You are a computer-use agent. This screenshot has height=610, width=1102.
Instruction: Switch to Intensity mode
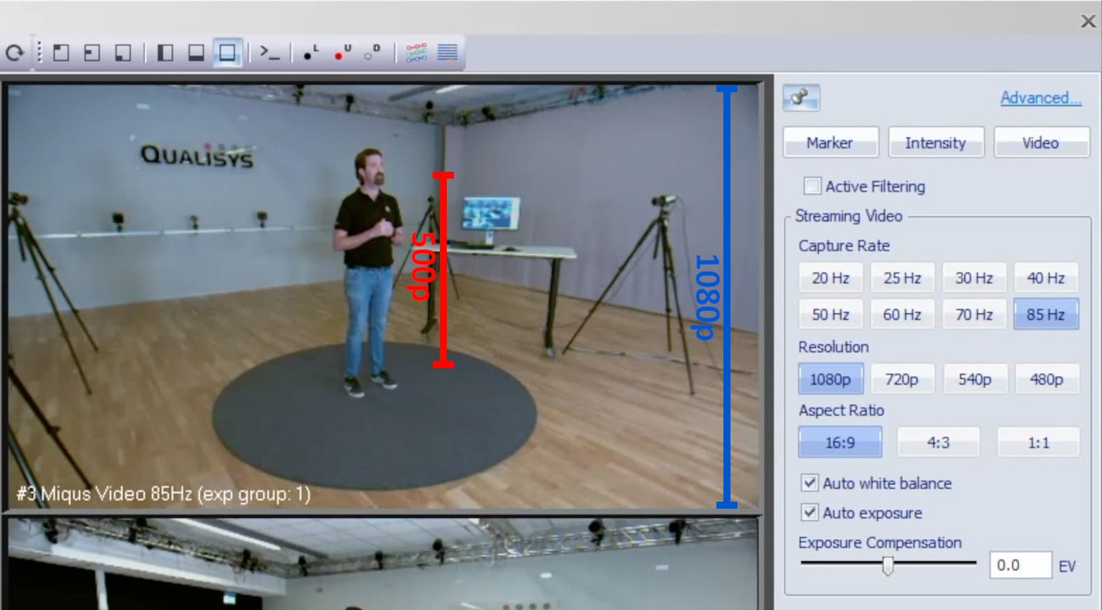point(935,143)
